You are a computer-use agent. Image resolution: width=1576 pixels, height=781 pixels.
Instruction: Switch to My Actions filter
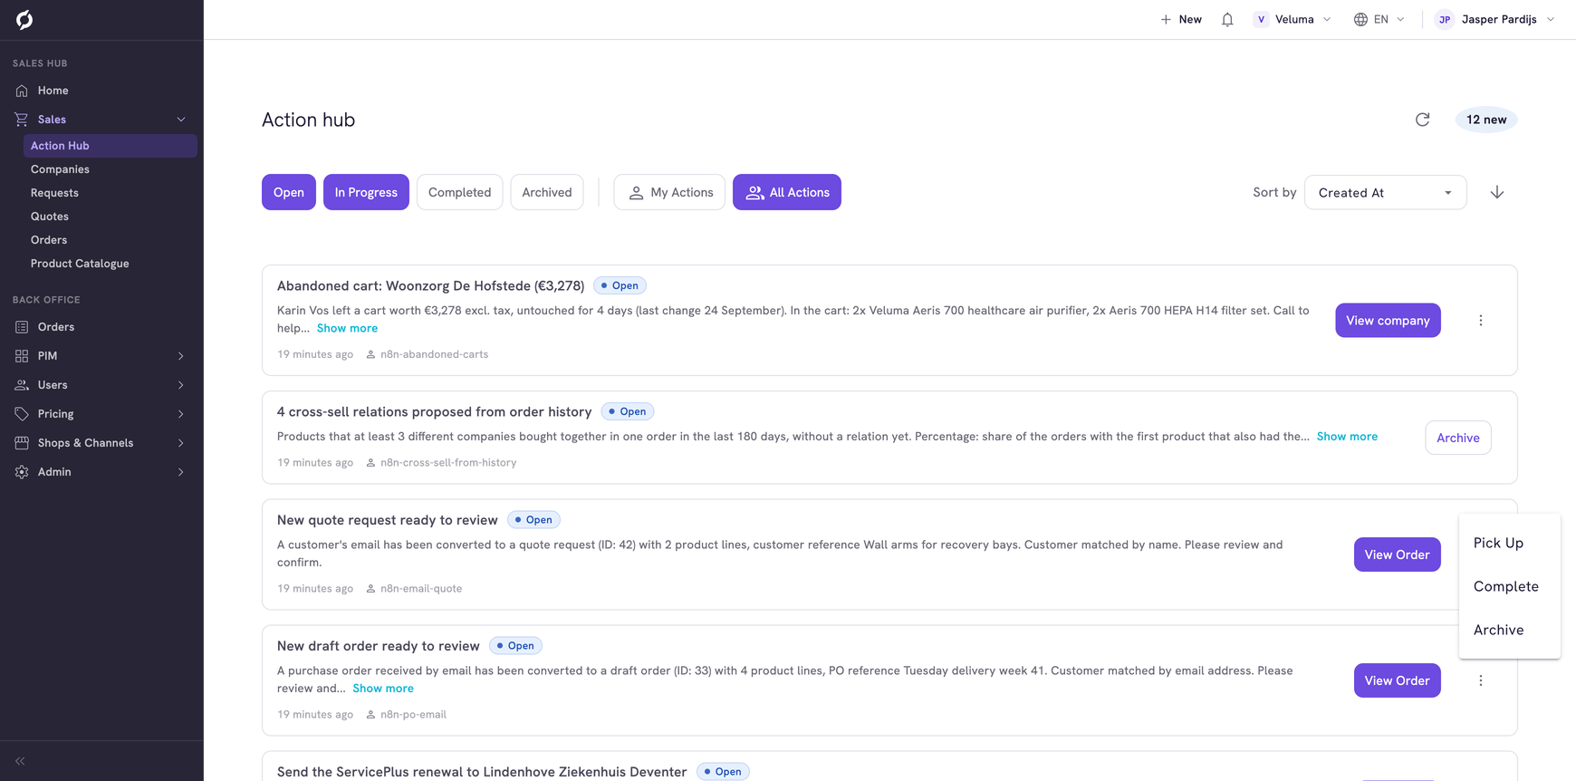click(x=669, y=192)
